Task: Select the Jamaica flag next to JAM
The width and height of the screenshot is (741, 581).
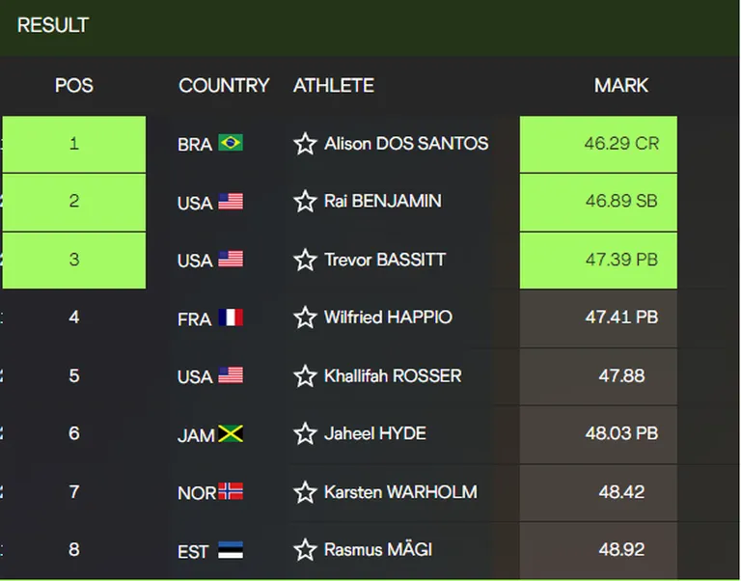Action: coord(231,433)
